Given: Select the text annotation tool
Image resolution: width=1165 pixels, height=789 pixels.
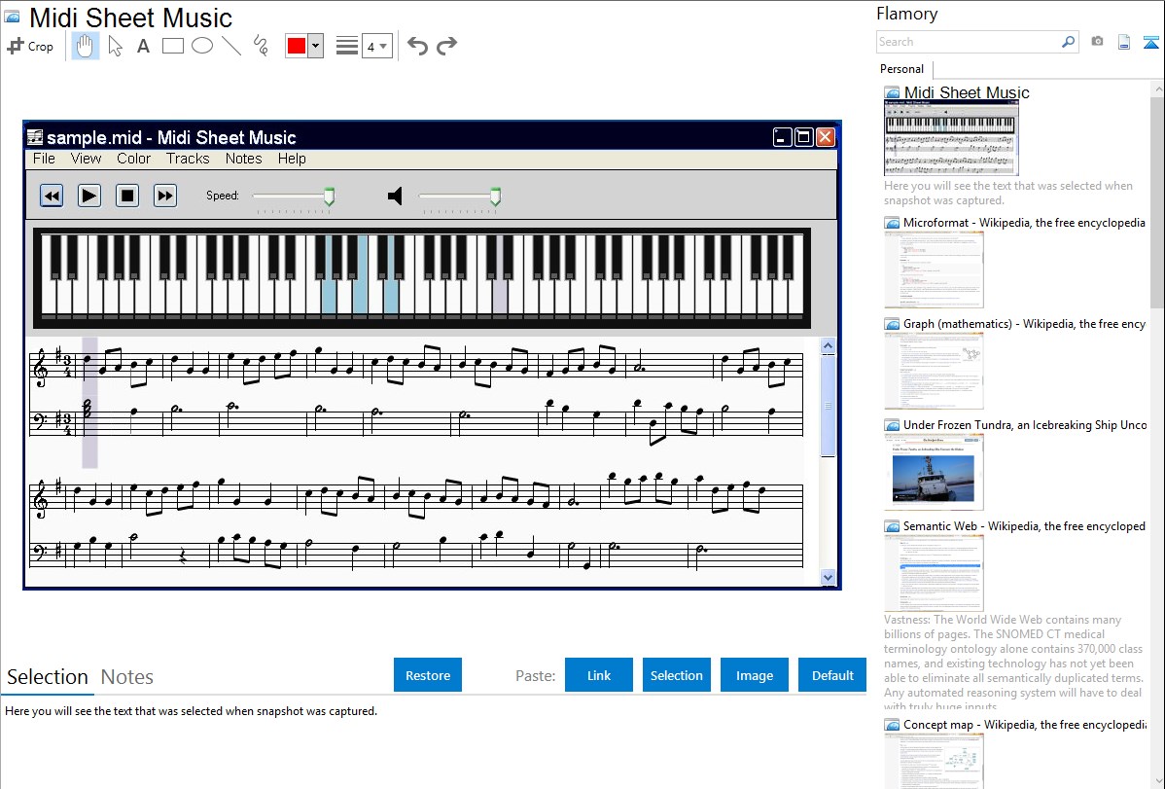Looking at the screenshot, I should point(143,46).
